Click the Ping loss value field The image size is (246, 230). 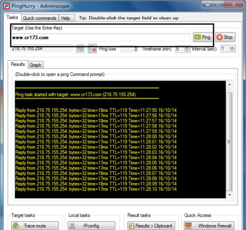click(x=129, y=49)
